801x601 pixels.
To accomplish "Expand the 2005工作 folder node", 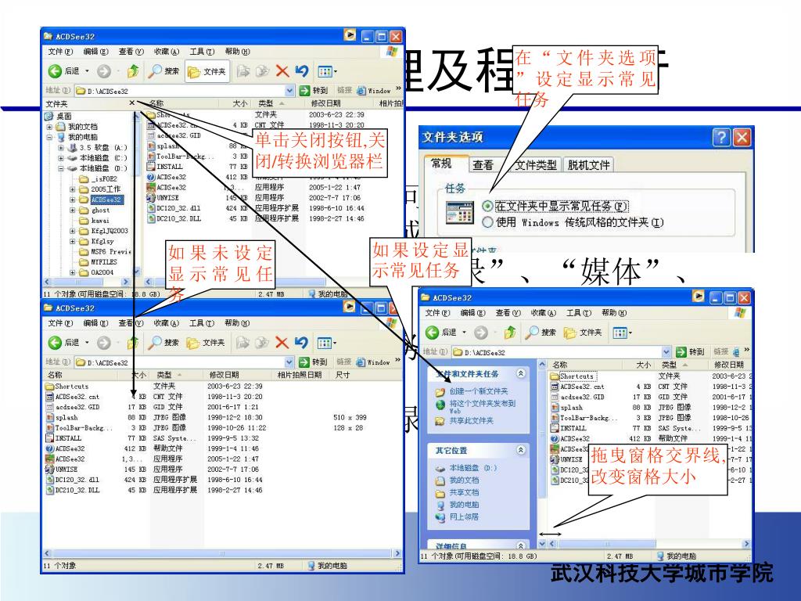I will coord(73,189).
